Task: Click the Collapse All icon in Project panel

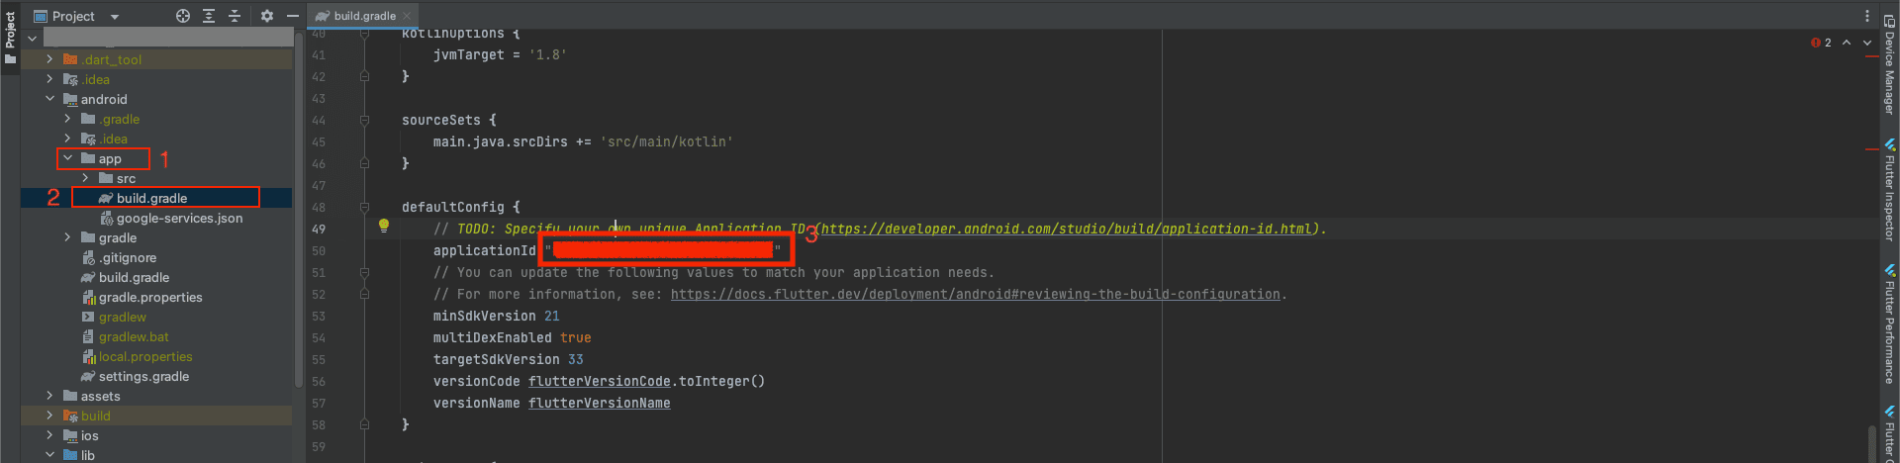Action: click(x=235, y=16)
